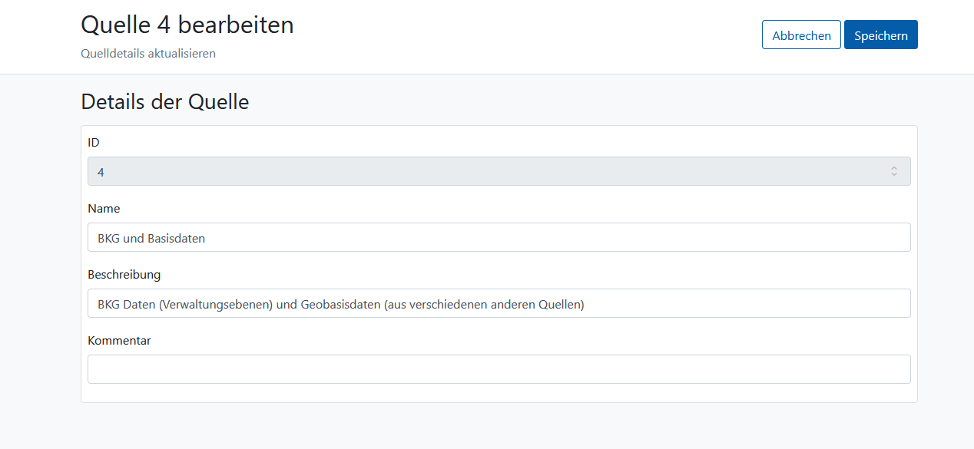Screen dimensions: 974x449
Task: Click the 'Quelldetails aktualisieren' subtitle text
Action: pyautogui.click(x=148, y=54)
